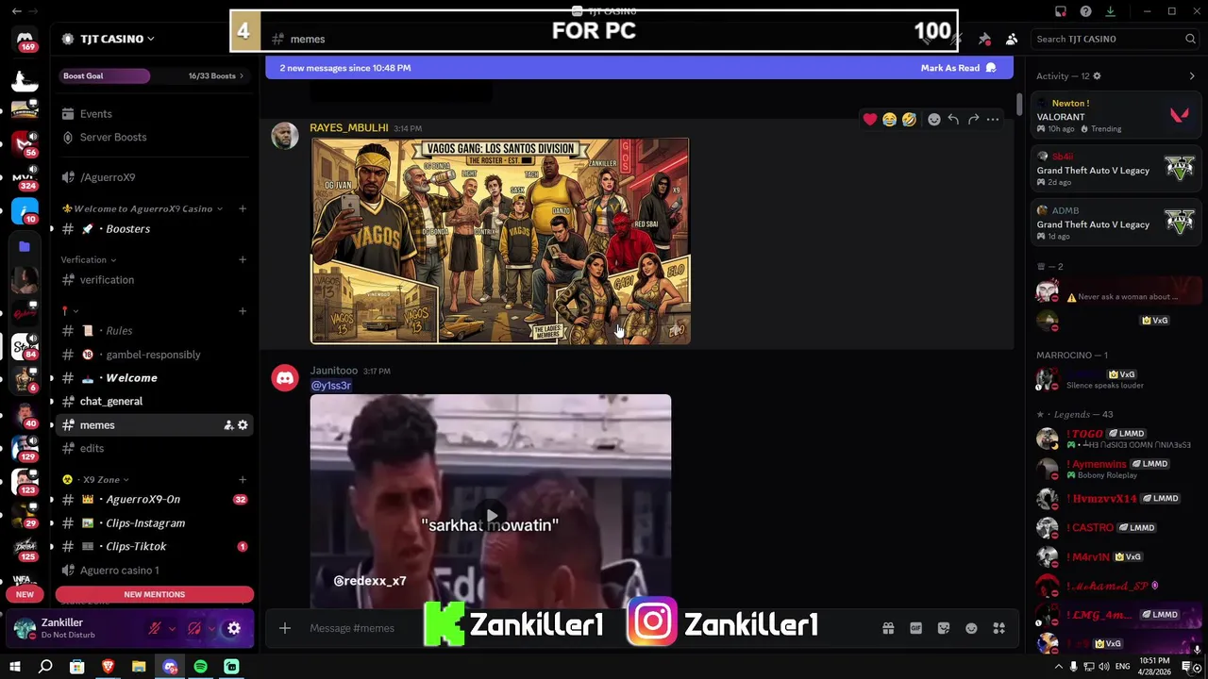Open the sticker picker

click(x=944, y=628)
